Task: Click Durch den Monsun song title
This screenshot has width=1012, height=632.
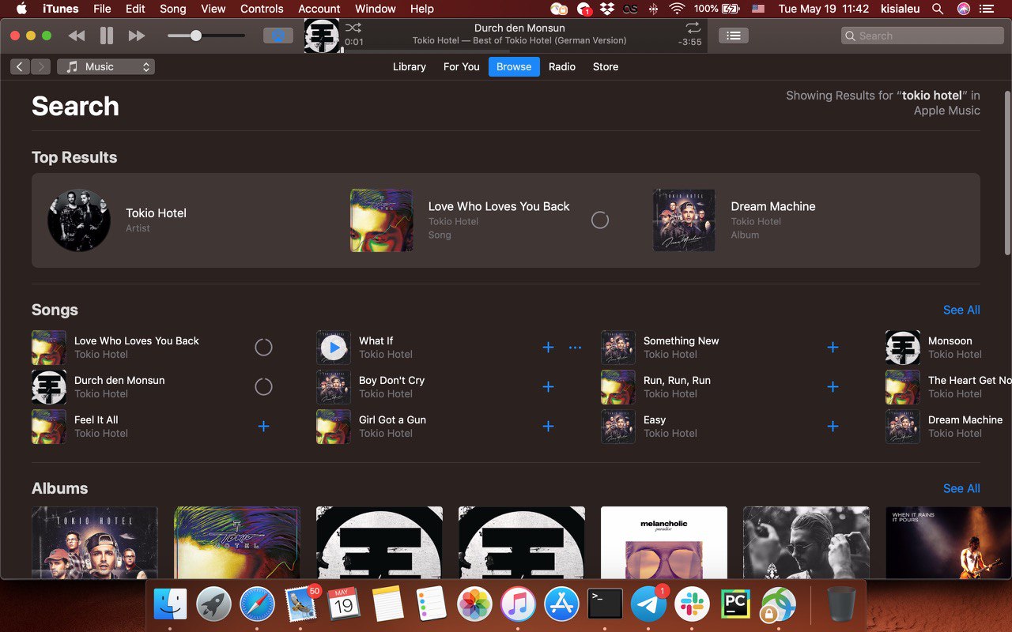Action: click(x=119, y=380)
